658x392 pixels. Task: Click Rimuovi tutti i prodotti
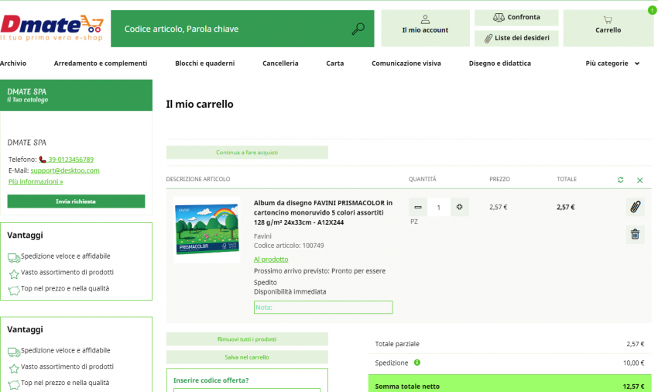[247, 339]
